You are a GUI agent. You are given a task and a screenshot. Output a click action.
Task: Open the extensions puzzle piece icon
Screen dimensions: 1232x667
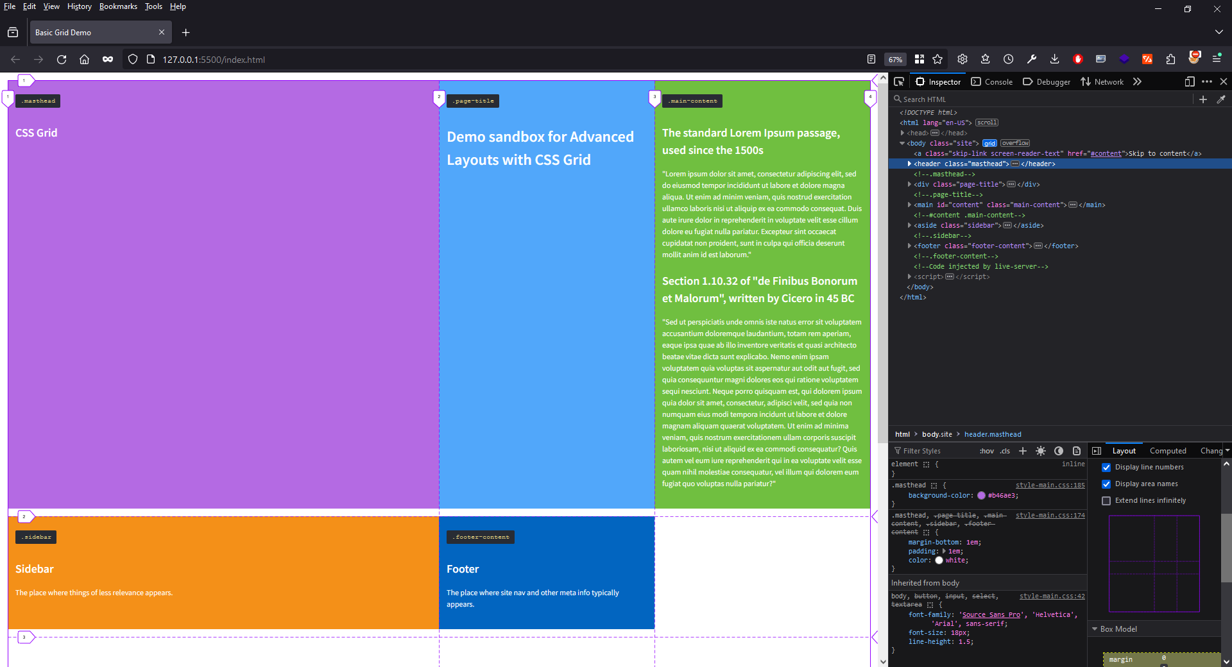(x=1170, y=59)
